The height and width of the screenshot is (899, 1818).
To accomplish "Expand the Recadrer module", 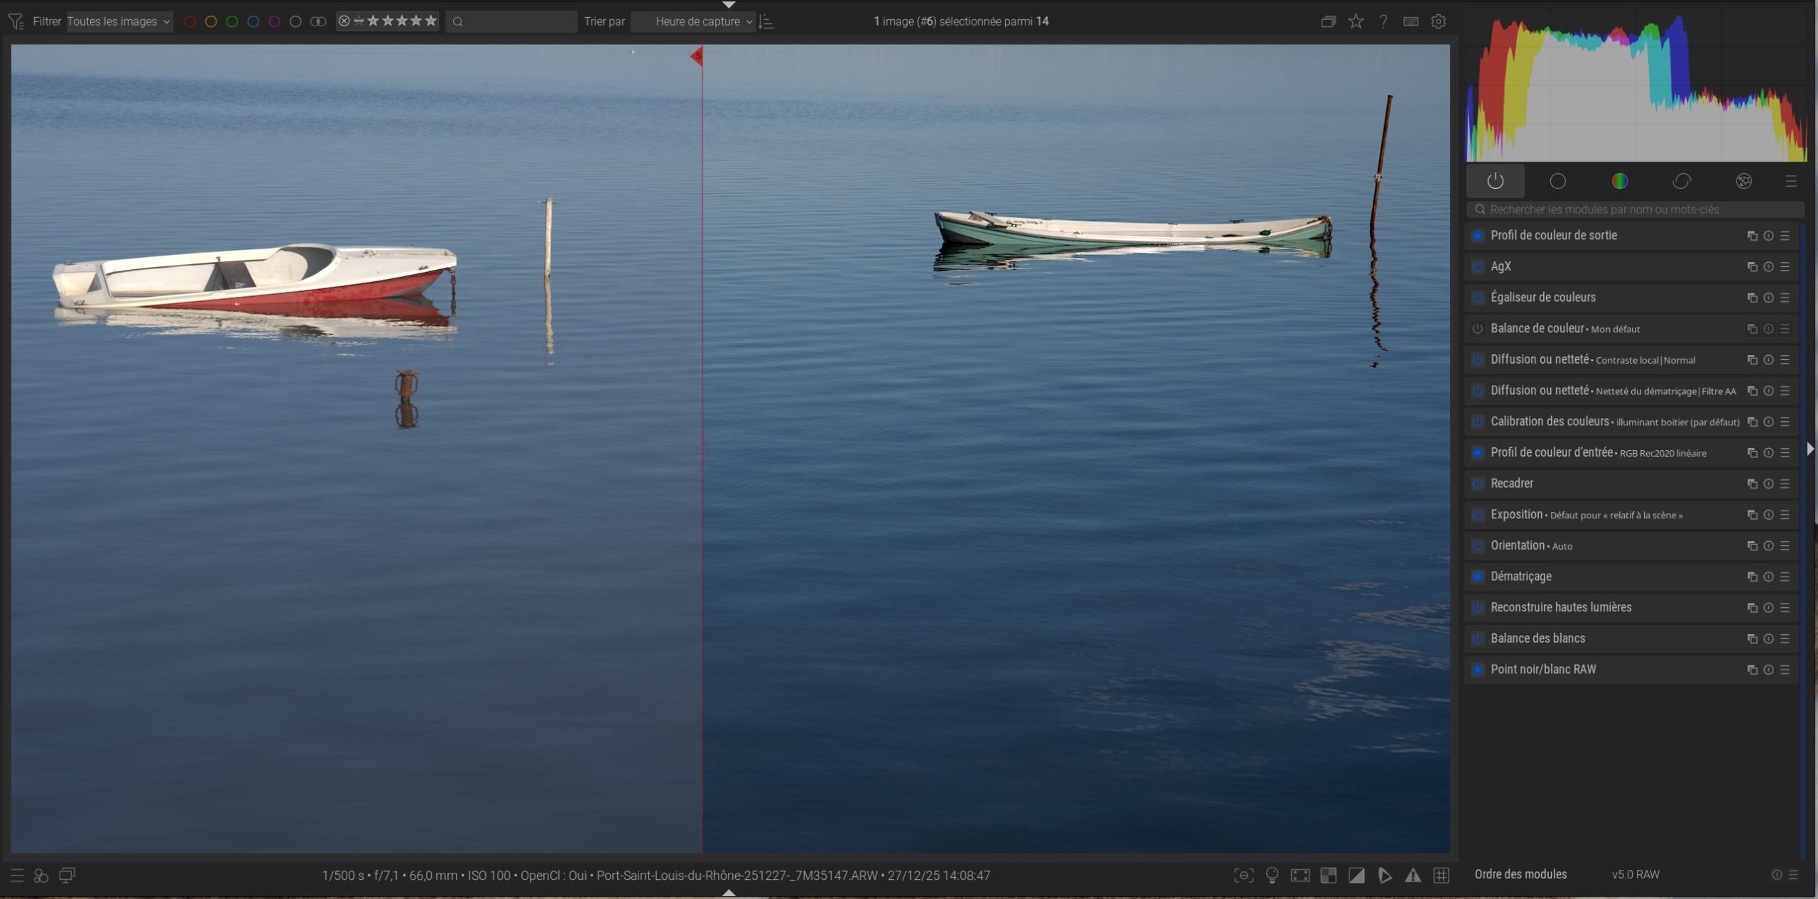I will tap(1512, 484).
